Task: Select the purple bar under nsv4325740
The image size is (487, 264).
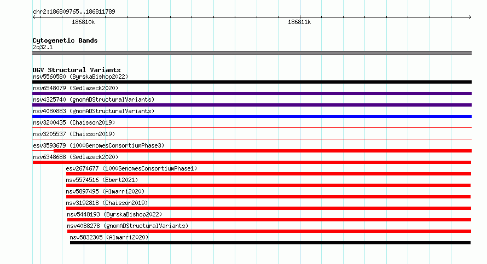Action: click(x=252, y=105)
